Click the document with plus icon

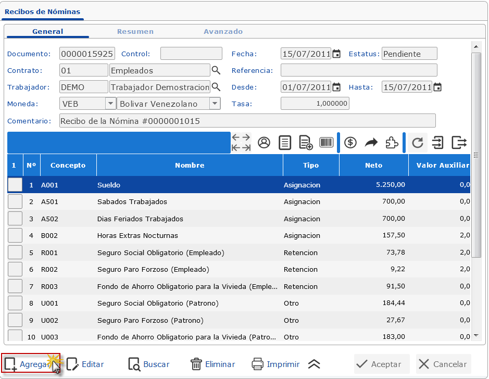[306, 143]
